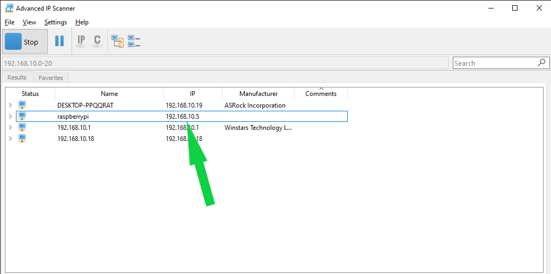Click the IP toolbar icon
Image resolution: width=551 pixels, height=274 pixels.
[81, 41]
